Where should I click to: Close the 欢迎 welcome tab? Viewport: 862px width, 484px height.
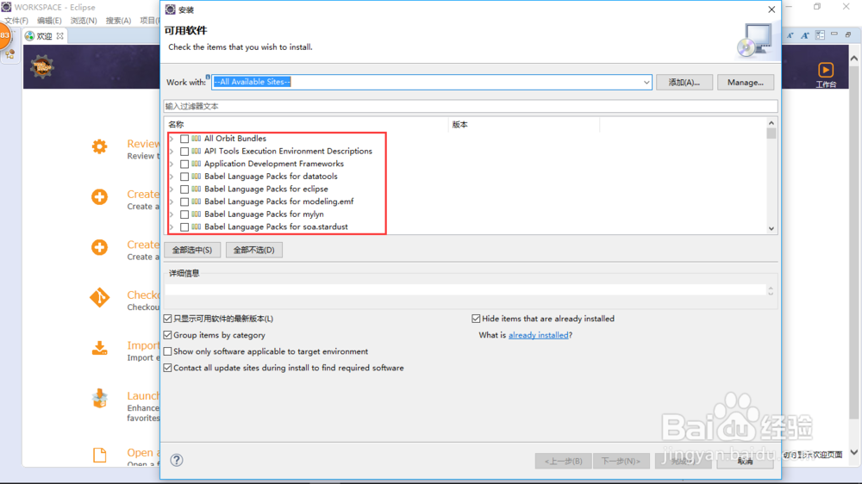tap(60, 36)
